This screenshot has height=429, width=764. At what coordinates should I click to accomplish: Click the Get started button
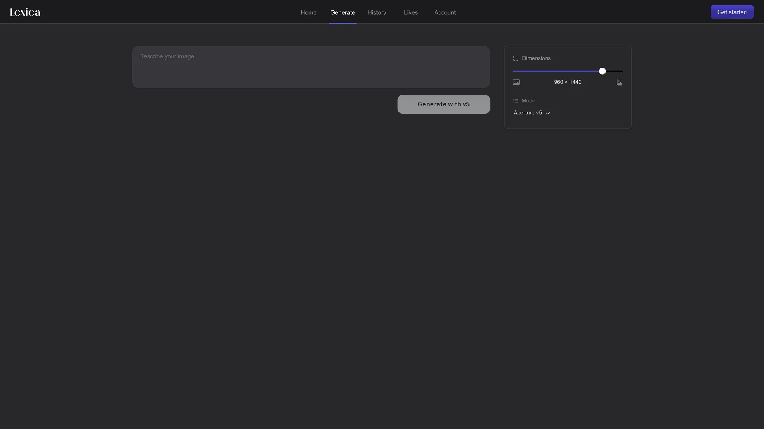click(x=732, y=12)
